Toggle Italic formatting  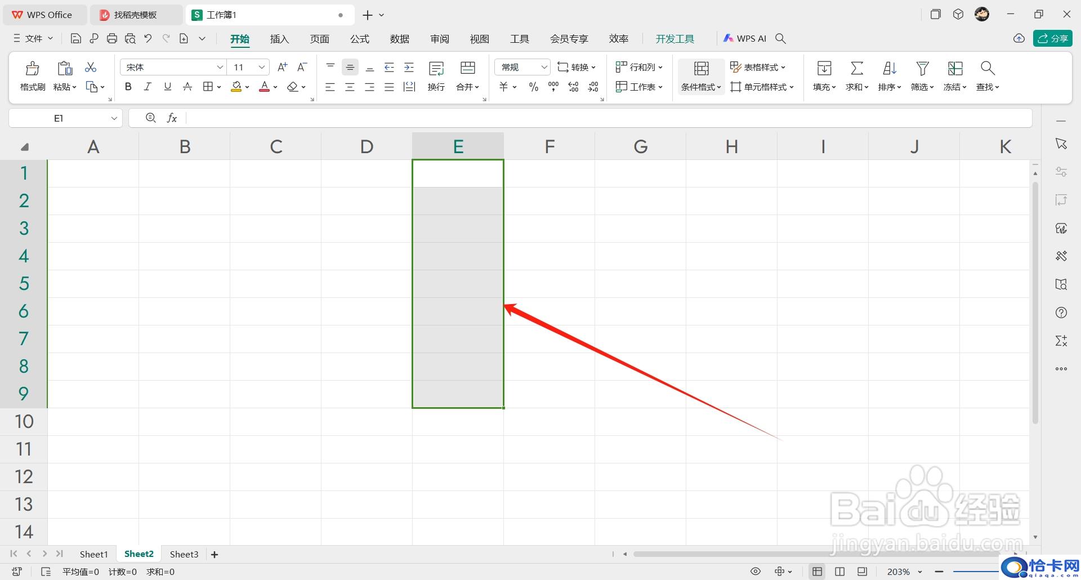[x=148, y=87]
